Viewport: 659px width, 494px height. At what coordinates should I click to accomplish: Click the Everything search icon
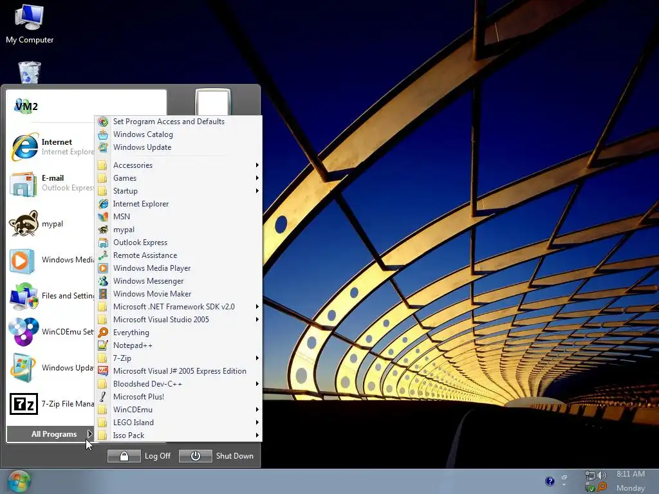[x=103, y=333]
